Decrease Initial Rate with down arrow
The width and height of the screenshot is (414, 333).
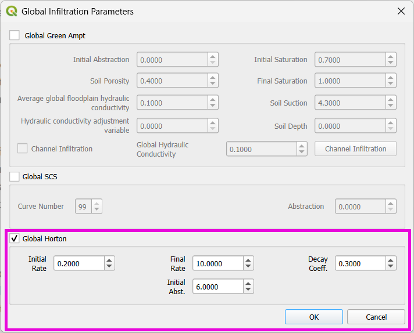point(109,266)
